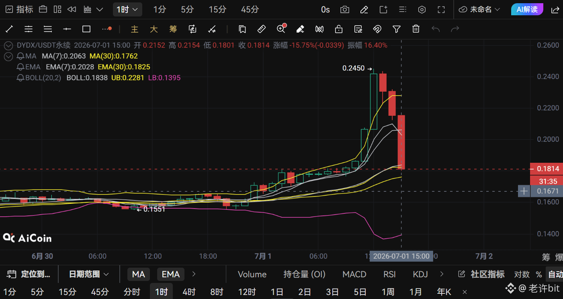
Task: Click the bookmark icon in drawing toolbar
Action: coord(242,29)
